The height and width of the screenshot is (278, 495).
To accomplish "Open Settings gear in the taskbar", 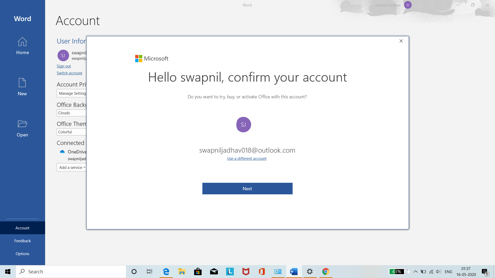I will (x=310, y=272).
